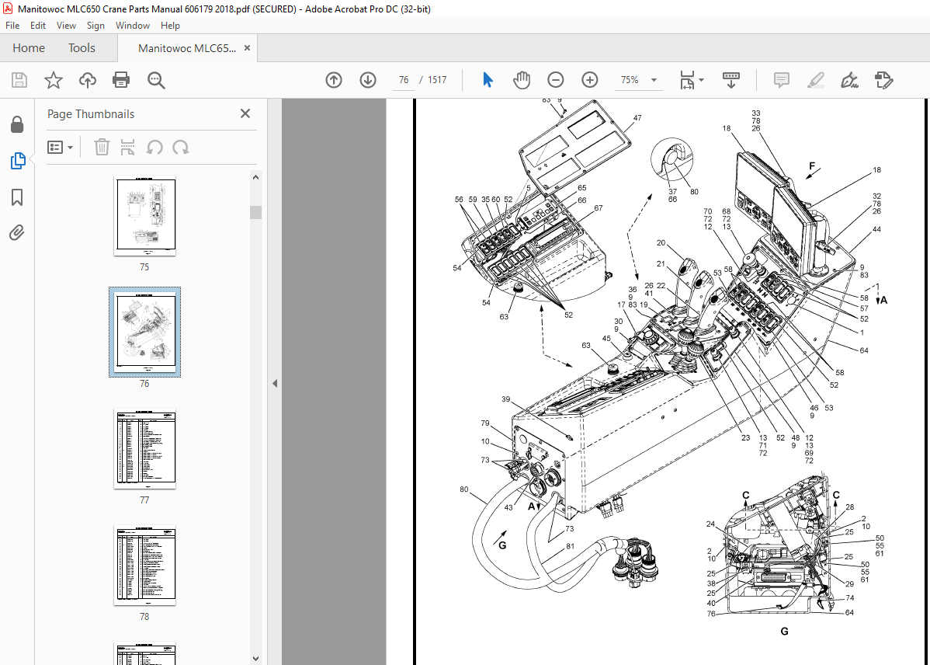Select page 75 thumbnail
The image size is (930, 665).
click(144, 217)
